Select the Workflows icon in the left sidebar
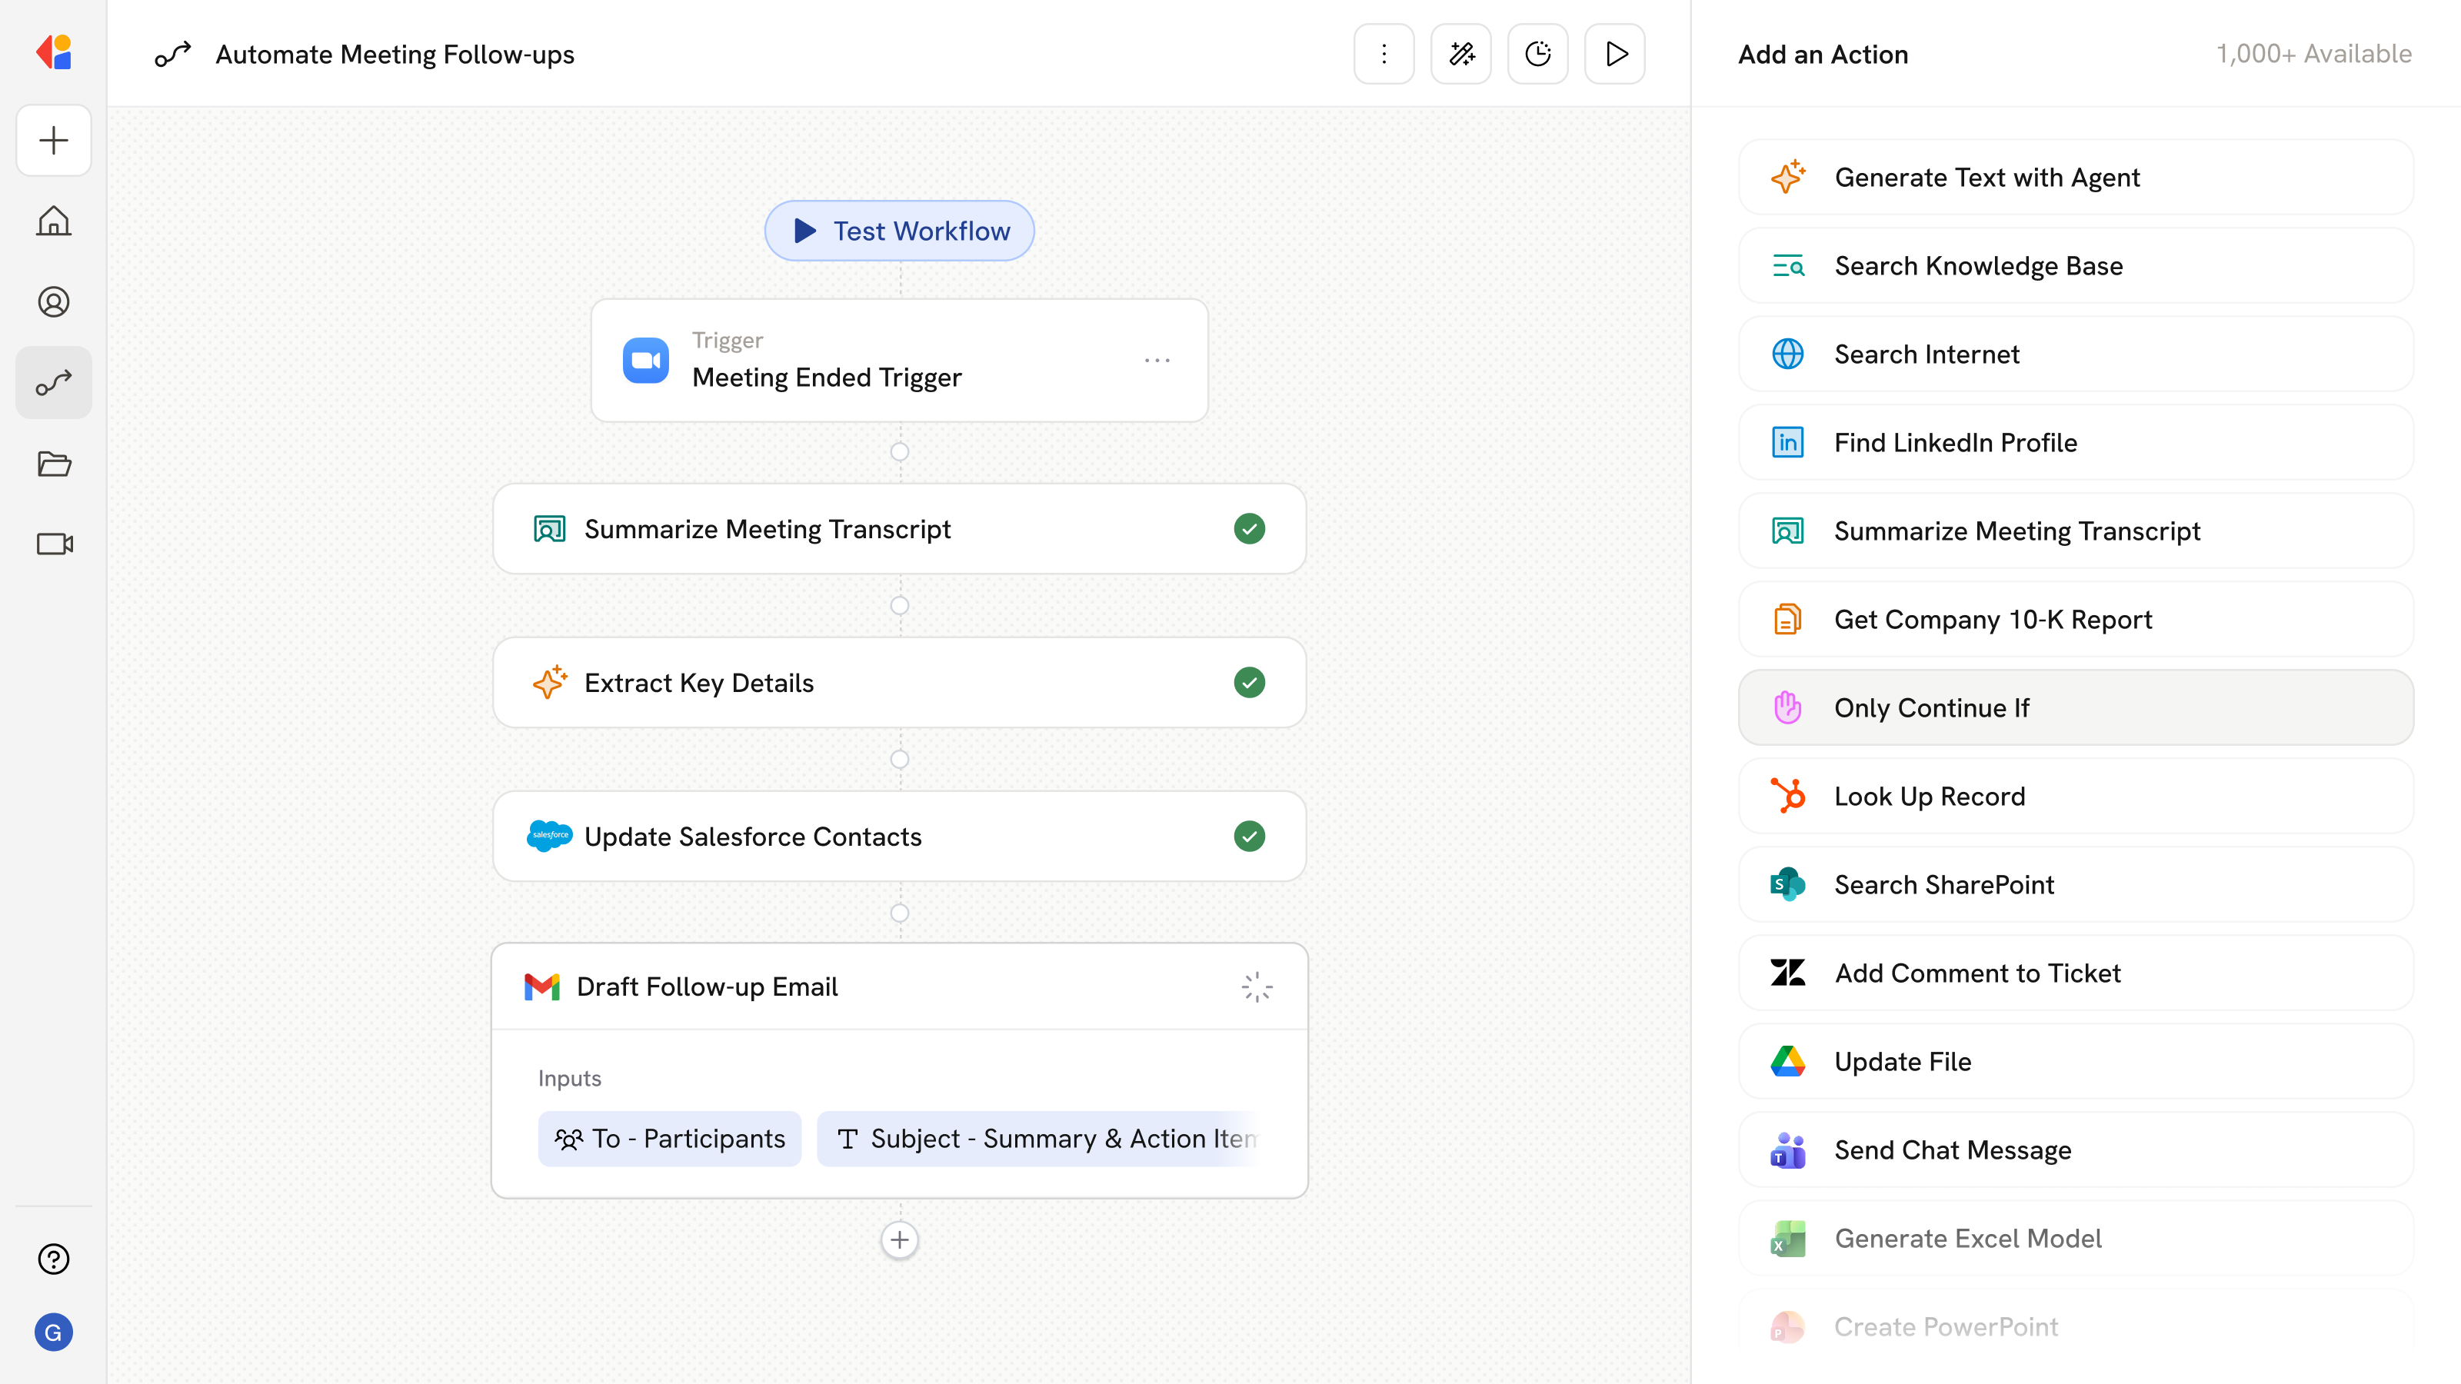The image size is (2461, 1384). [54, 382]
